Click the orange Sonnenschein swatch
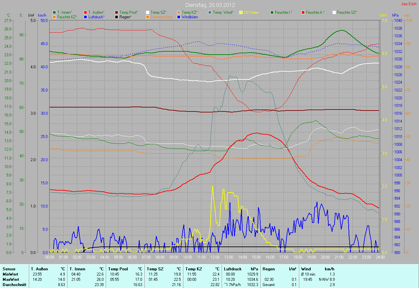Viewport: 419px width, 288px height. pyautogui.click(x=148, y=17)
